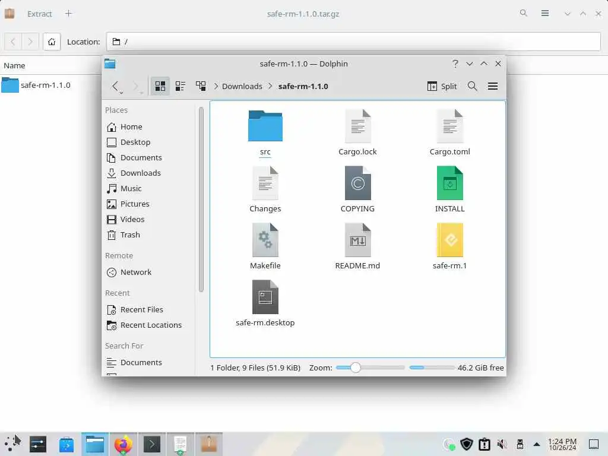Select the COPYING license file
608x456 pixels.
click(357, 183)
